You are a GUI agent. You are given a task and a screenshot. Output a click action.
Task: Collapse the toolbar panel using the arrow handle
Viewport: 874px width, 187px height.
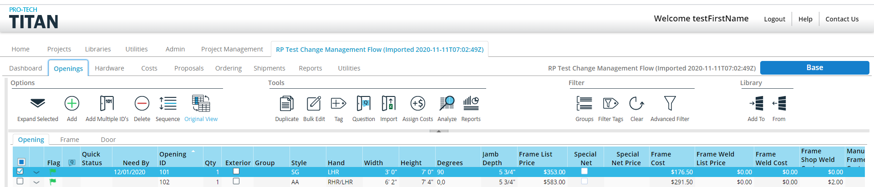point(439,131)
